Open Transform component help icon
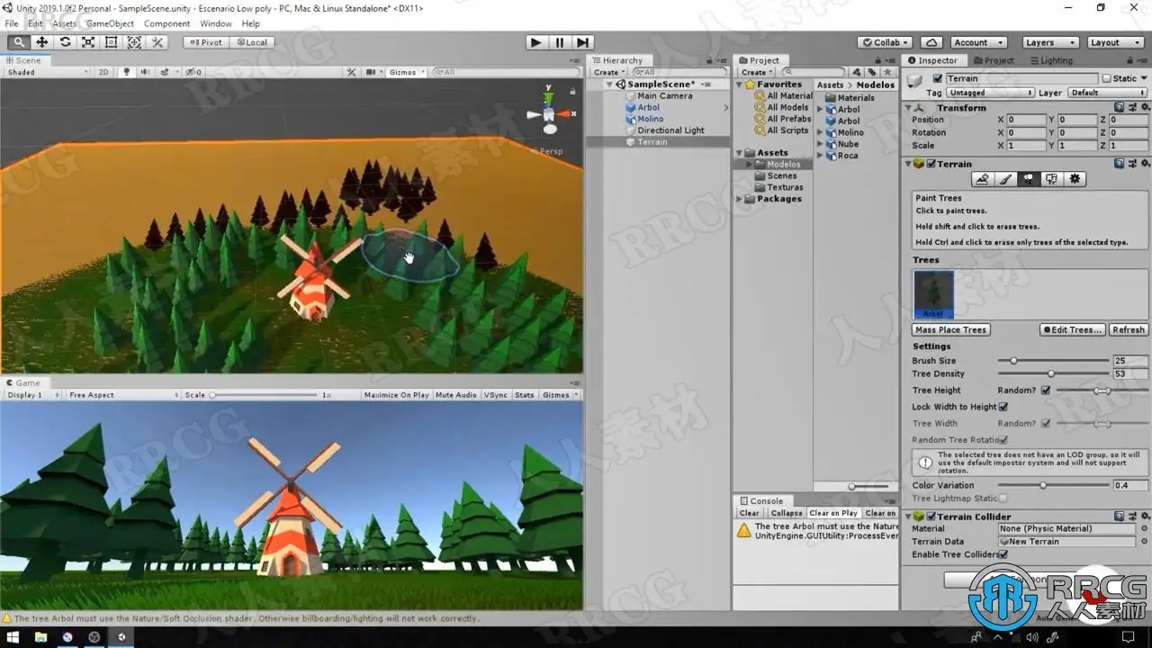1152x648 pixels. pos(1119,108)
